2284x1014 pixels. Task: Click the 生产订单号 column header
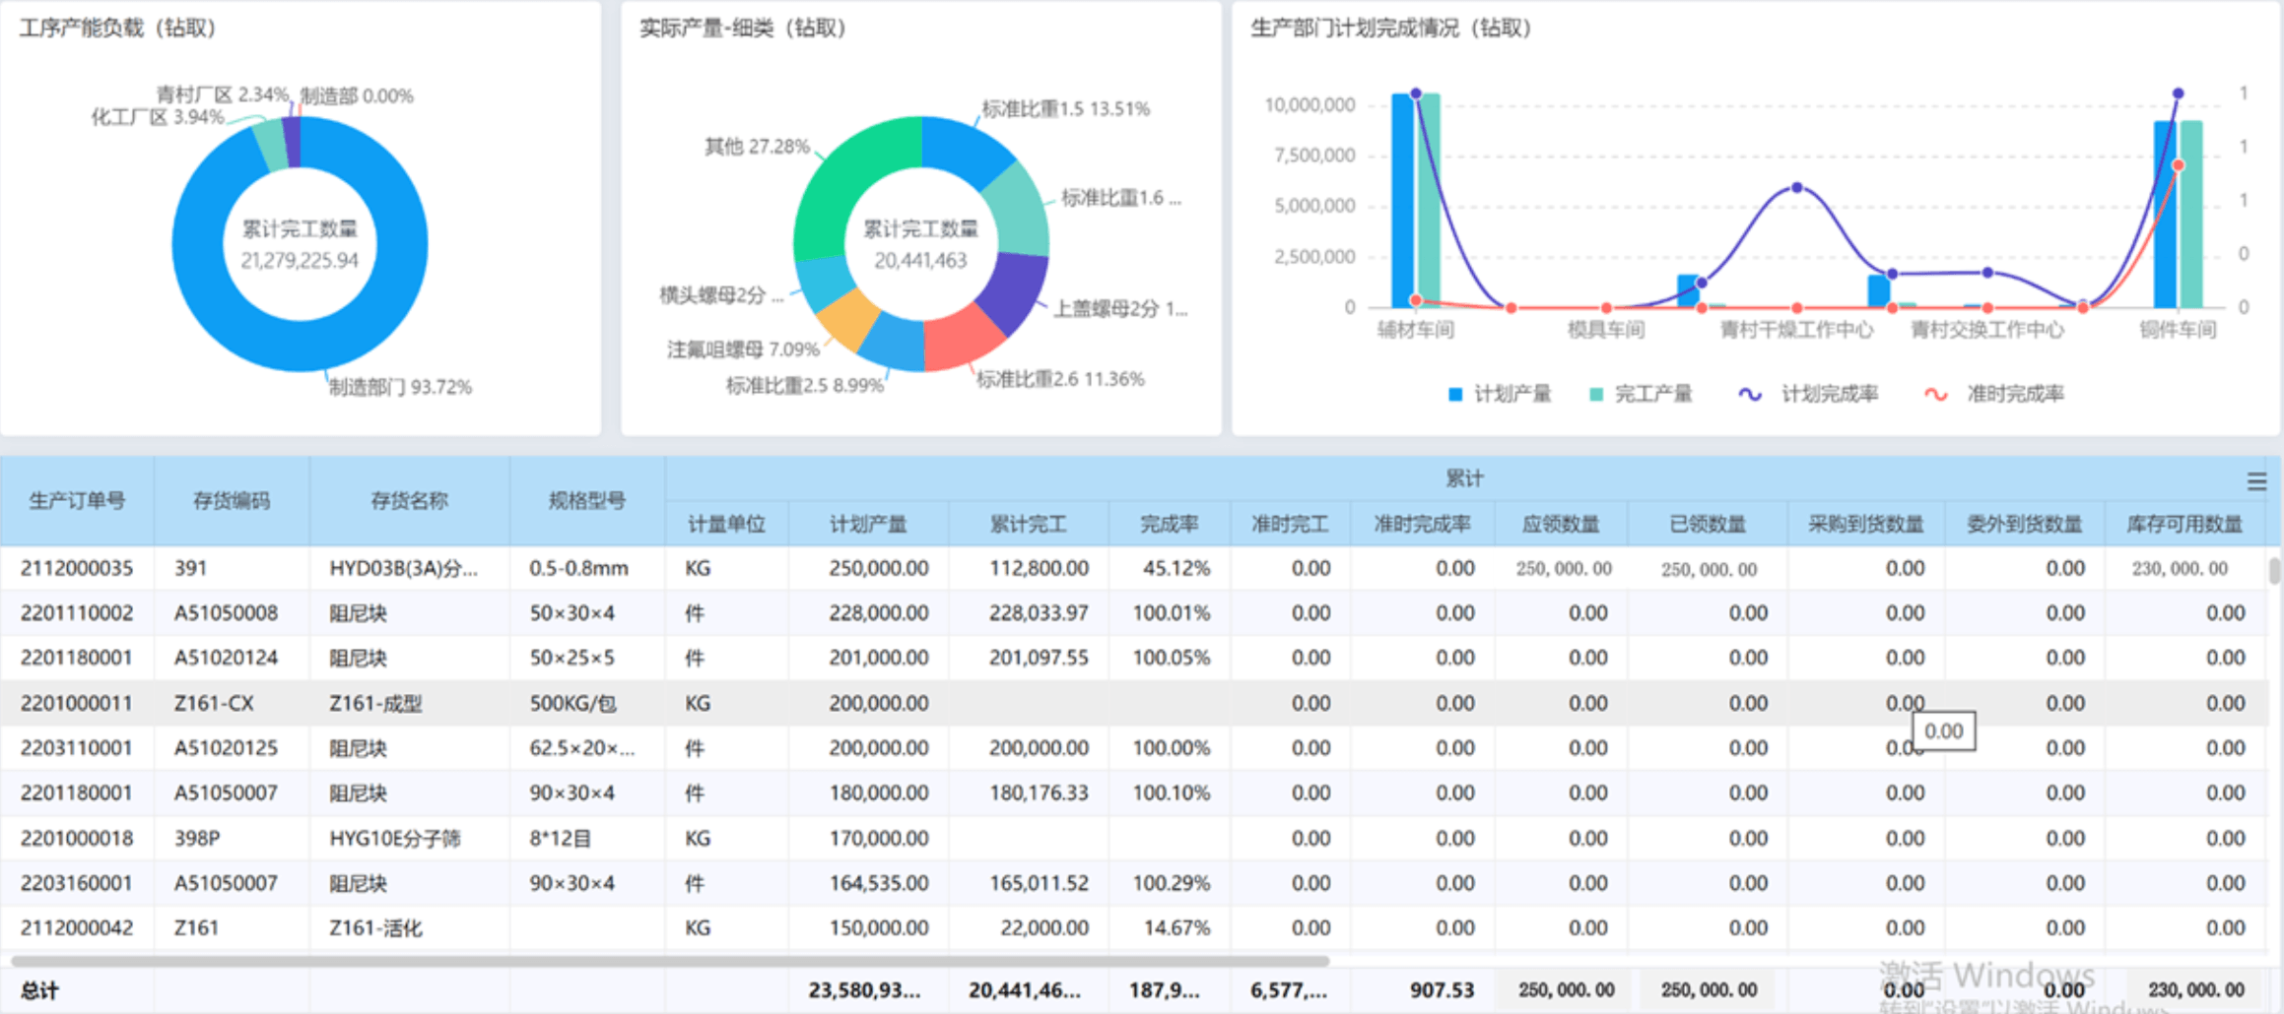point(77,501)
